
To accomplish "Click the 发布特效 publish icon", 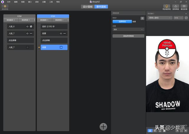I will pos(176,6).
